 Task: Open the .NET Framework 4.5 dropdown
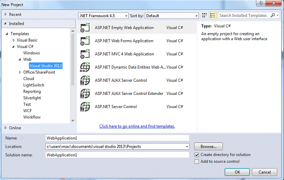click(x=103, y=16)
